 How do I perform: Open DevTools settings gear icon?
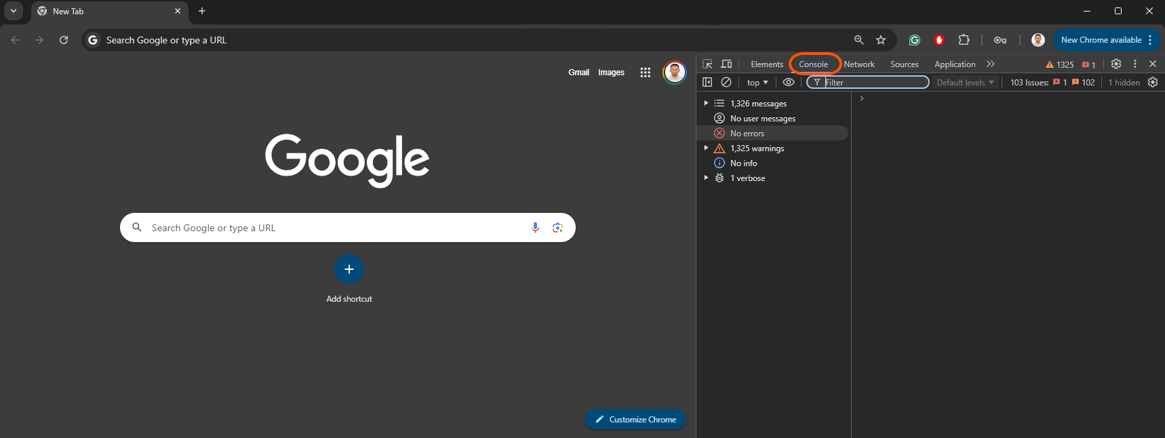(1116, 64)
